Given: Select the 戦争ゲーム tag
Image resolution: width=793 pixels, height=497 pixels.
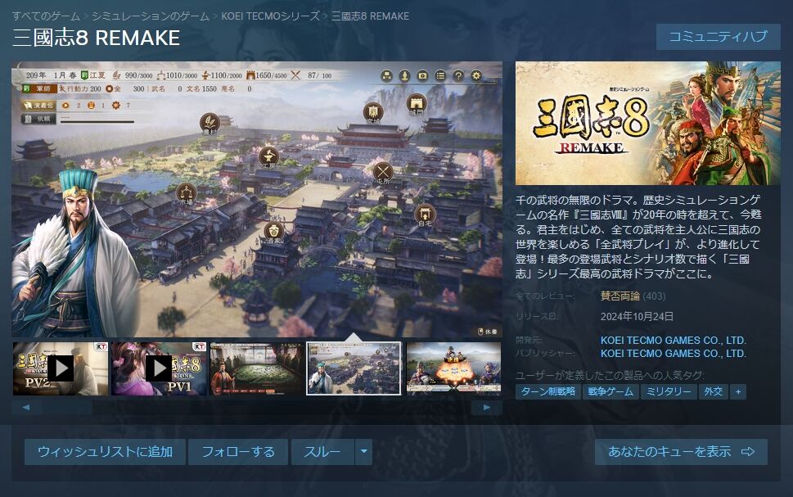Looking at the screenshot, I should point(611,391).
